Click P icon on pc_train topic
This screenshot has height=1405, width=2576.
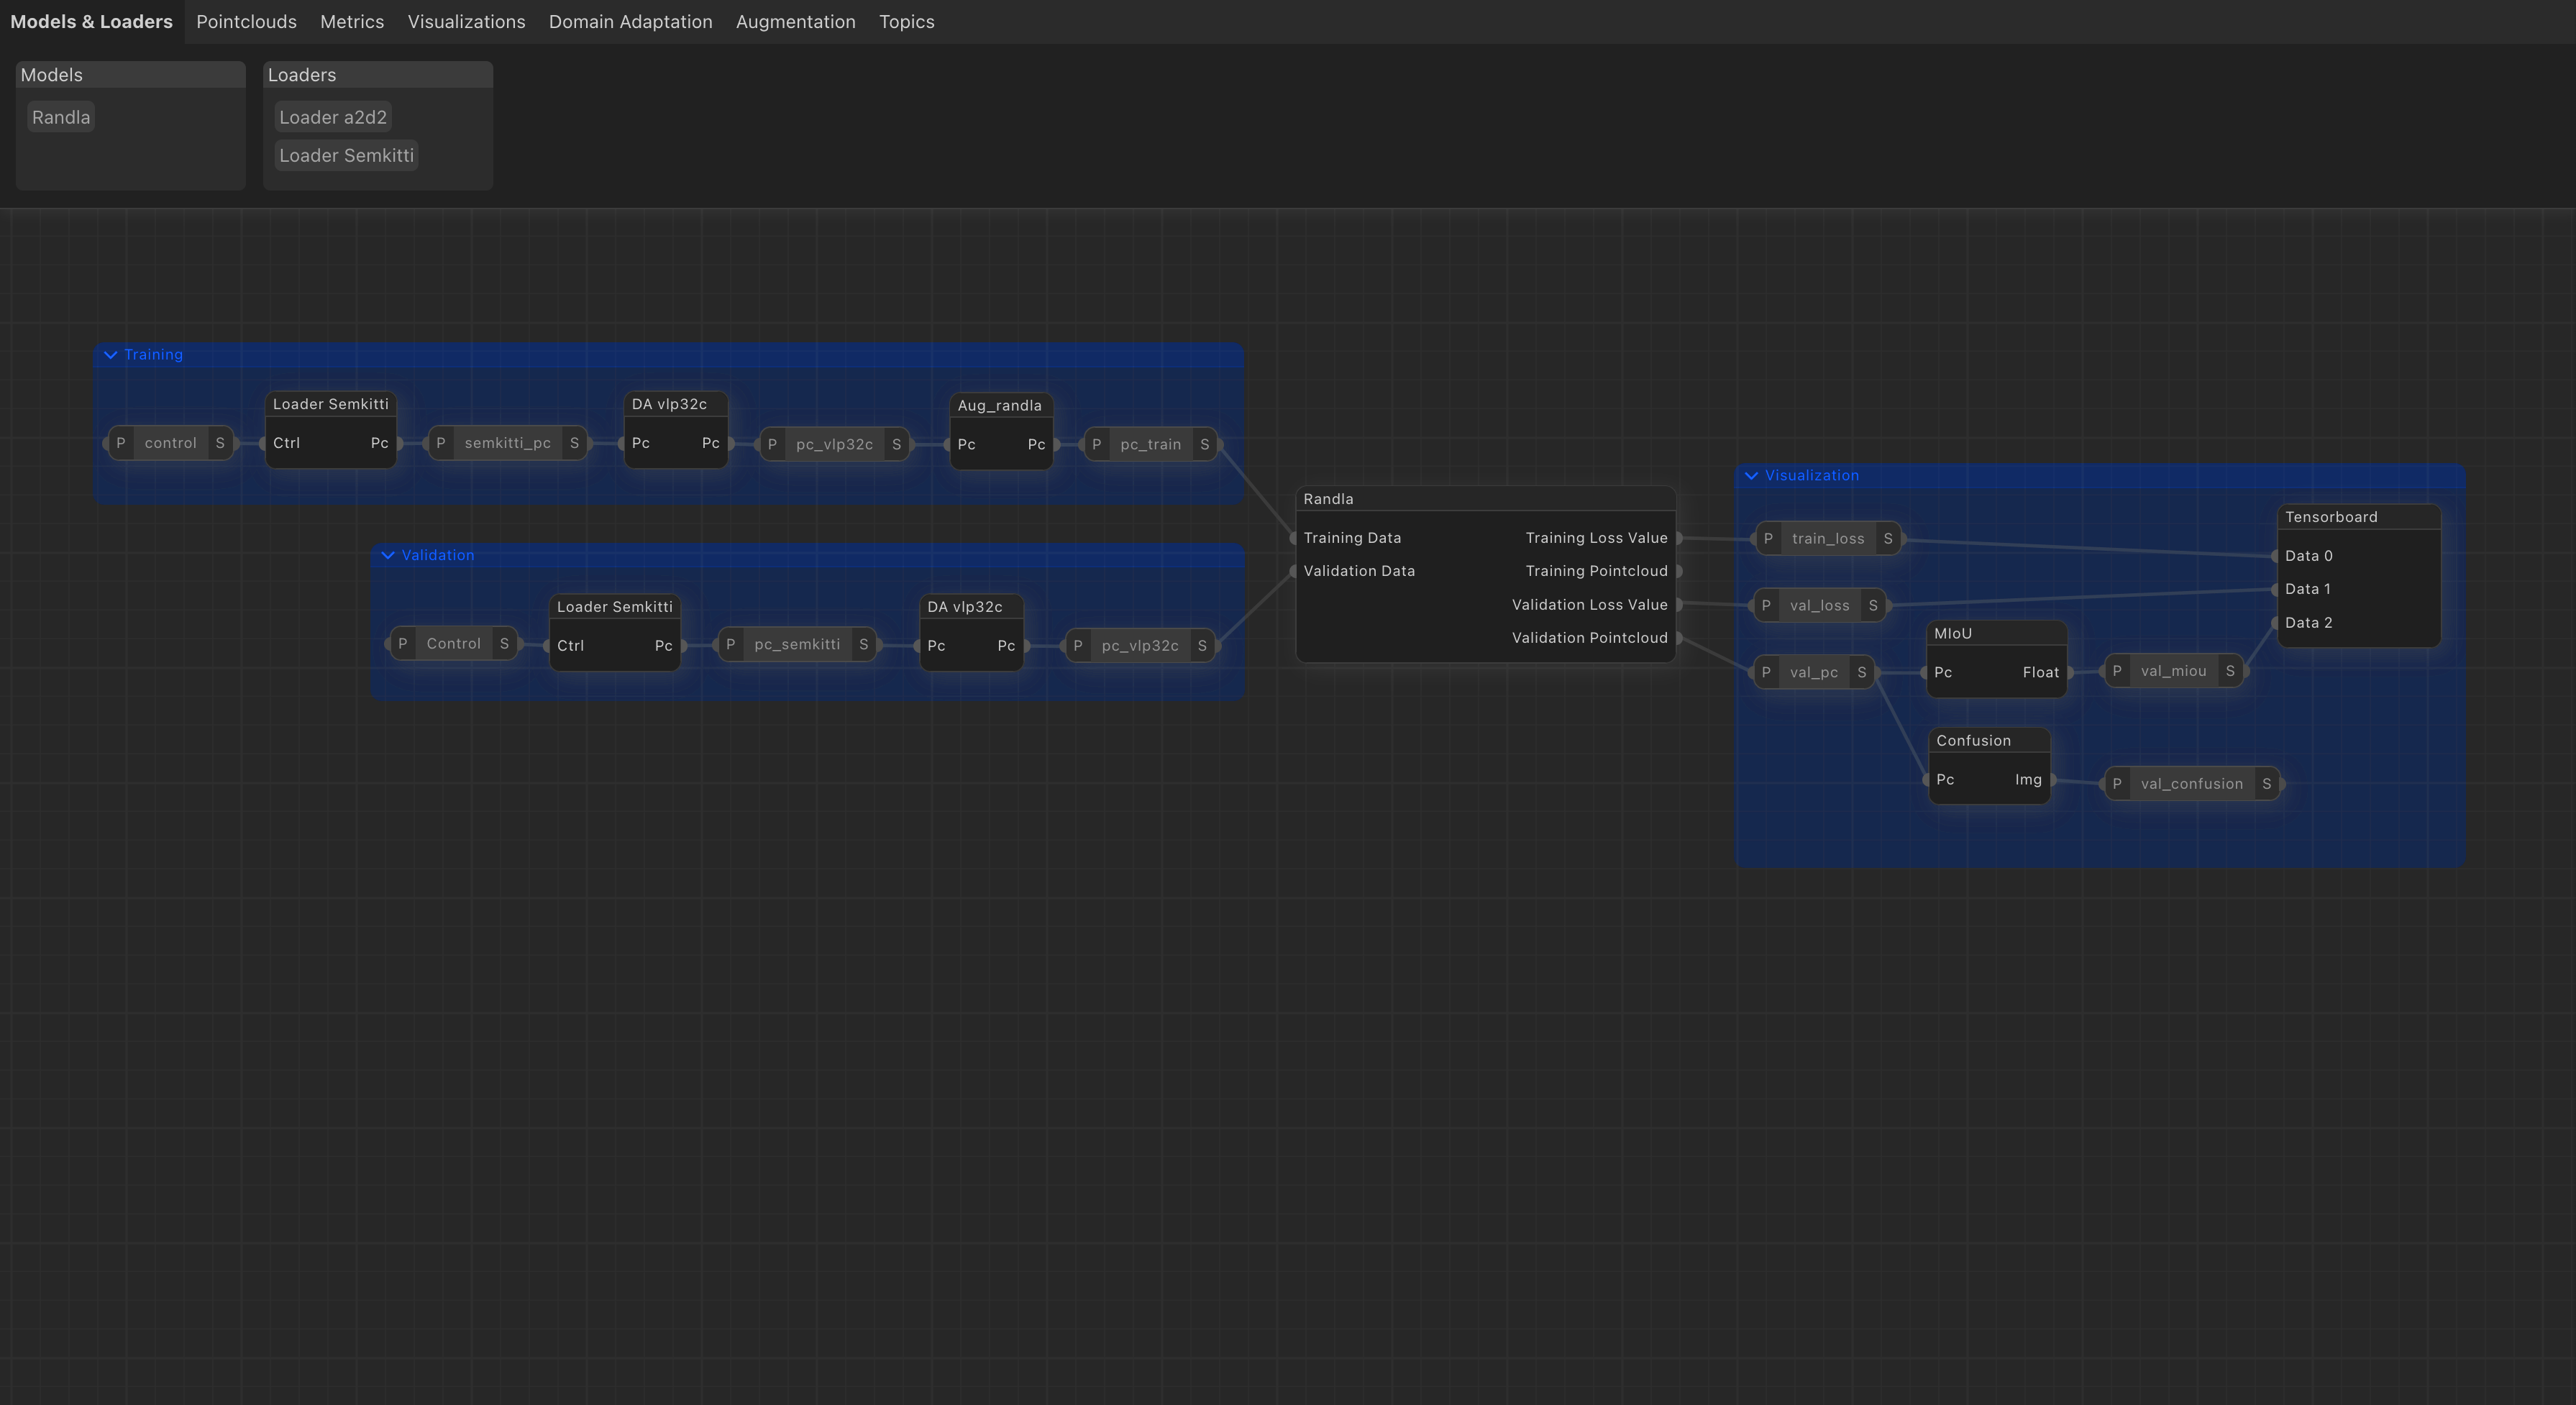coord(1097,445)
